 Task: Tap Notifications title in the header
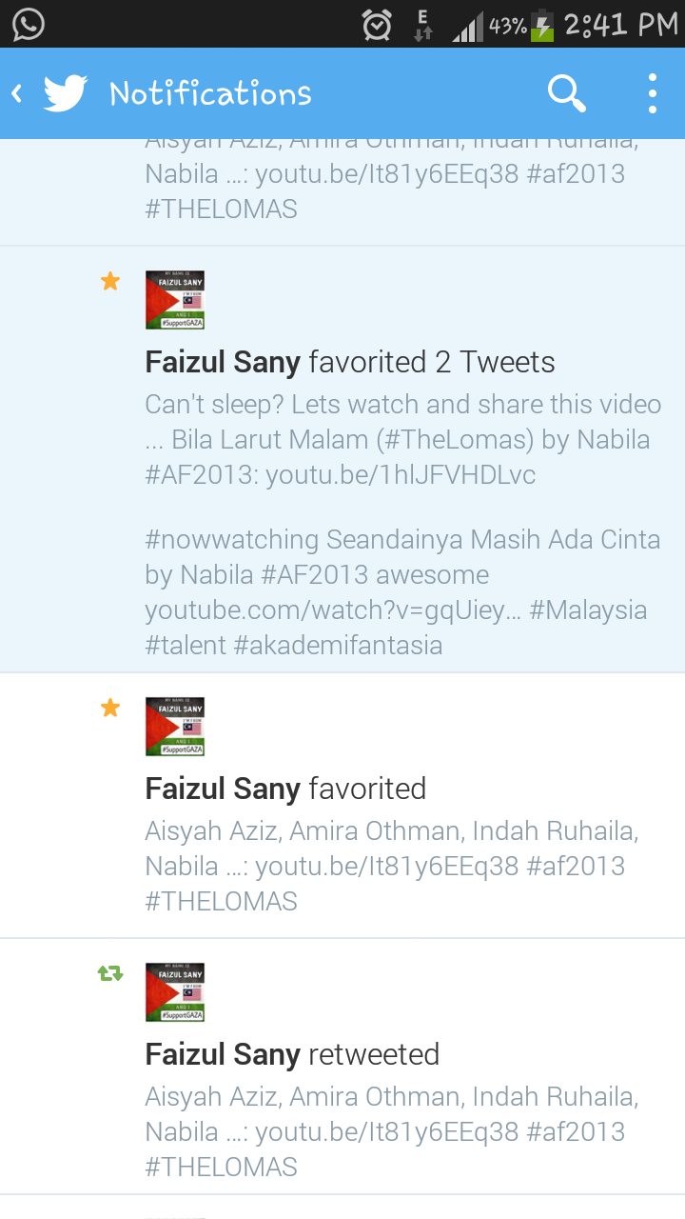(x=210, y=93)
